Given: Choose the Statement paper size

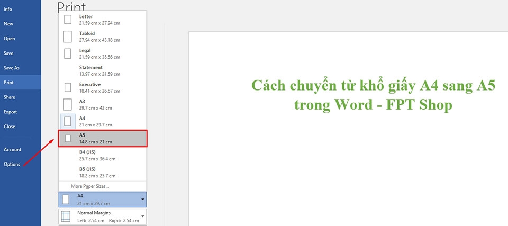Looking at the screenshot, I should (102, 70).
